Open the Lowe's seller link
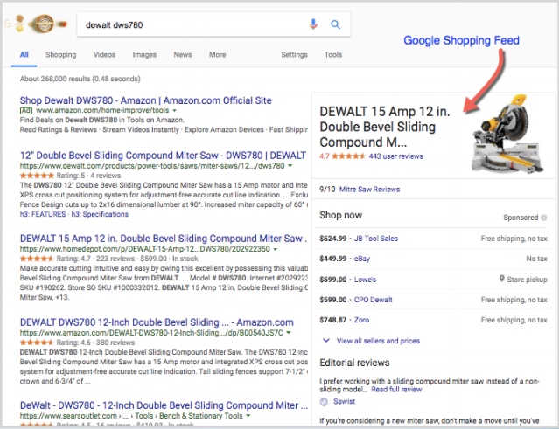 pos(365,280)
